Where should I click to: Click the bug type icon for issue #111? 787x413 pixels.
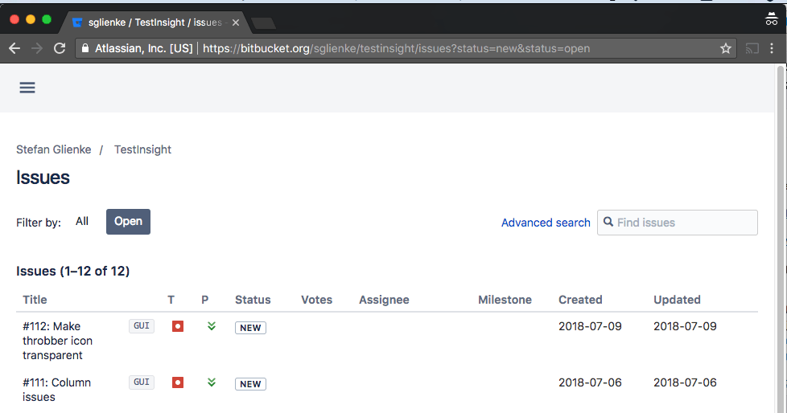(x=178, y=382)
